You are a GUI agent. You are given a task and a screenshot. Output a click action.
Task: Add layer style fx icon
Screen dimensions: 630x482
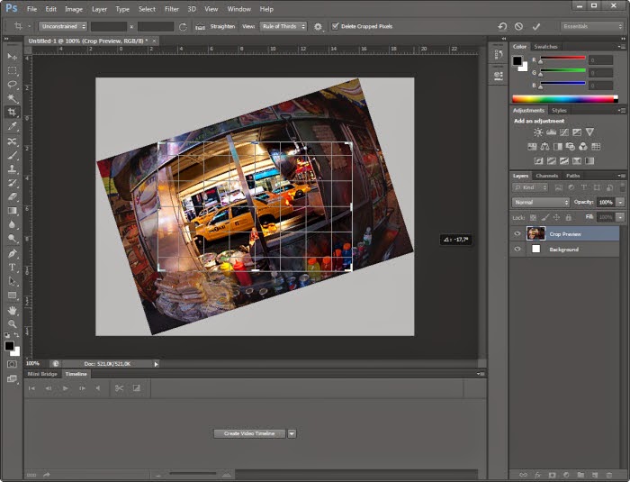pos(537,475)
